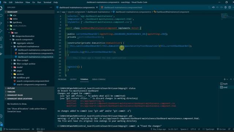Open Explorer views and more actions menu
This screenshot has width=234, height=132.
(51, 7)
